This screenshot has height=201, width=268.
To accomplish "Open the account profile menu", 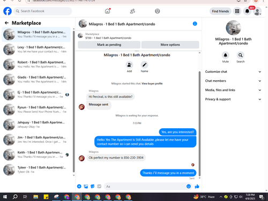I will [x=257, y=11].
